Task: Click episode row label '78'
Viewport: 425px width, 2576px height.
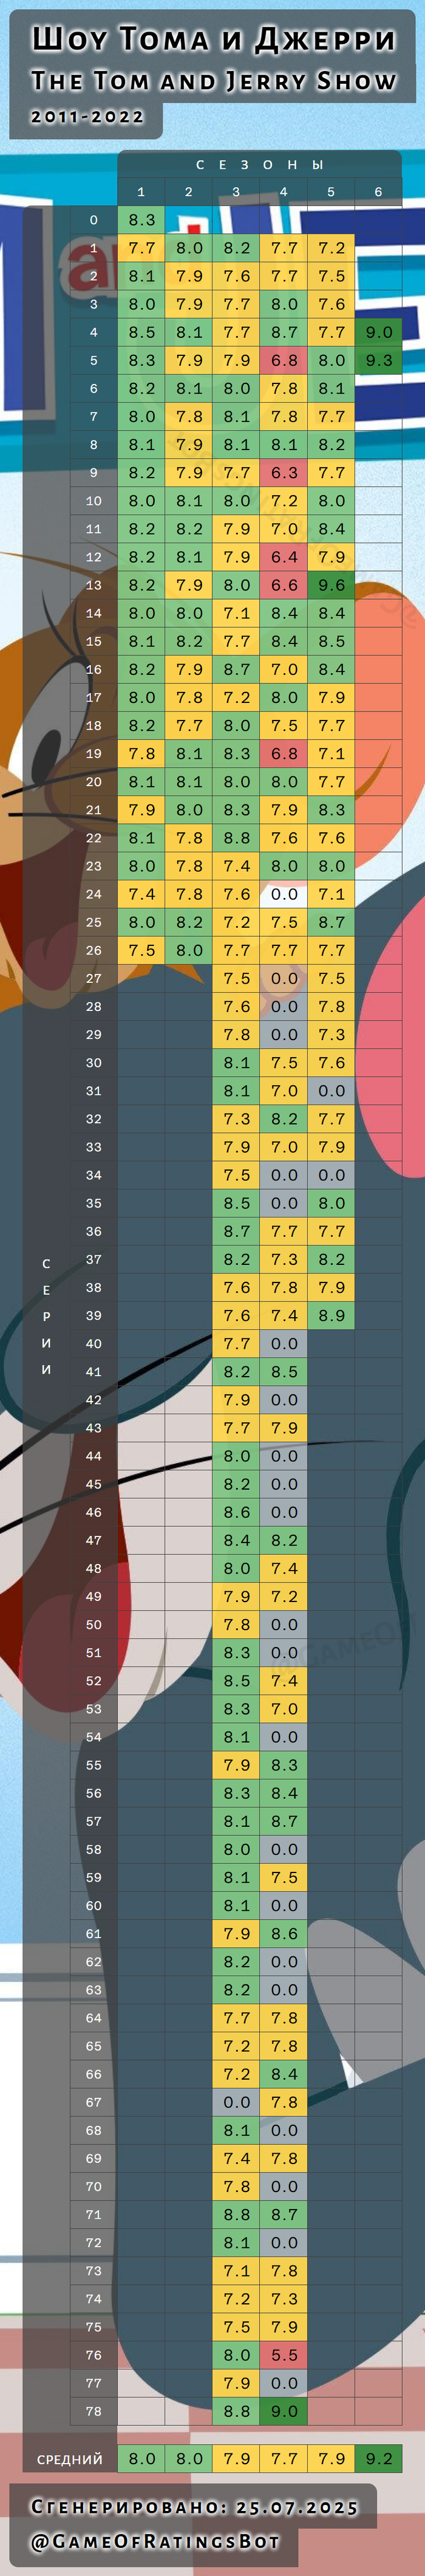Action: (94, 2411)
